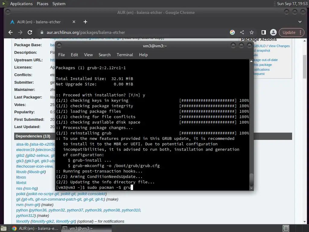
Task: Switch to vm3@vm3 terminal taskbar button
Action: [86, 228]
